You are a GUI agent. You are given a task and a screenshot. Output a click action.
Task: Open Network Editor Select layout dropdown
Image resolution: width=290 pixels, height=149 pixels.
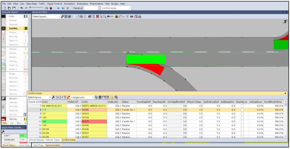pyautogui.click(x=46, y=16)
